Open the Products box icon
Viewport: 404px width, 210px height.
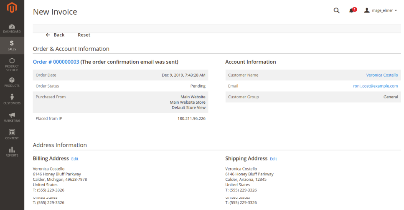point(12,82)
